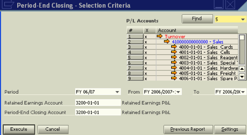The height and width of the screenshot is (135, 247).
Task: Click the orange arrow next to Turnover
Action: pos(159,36)
